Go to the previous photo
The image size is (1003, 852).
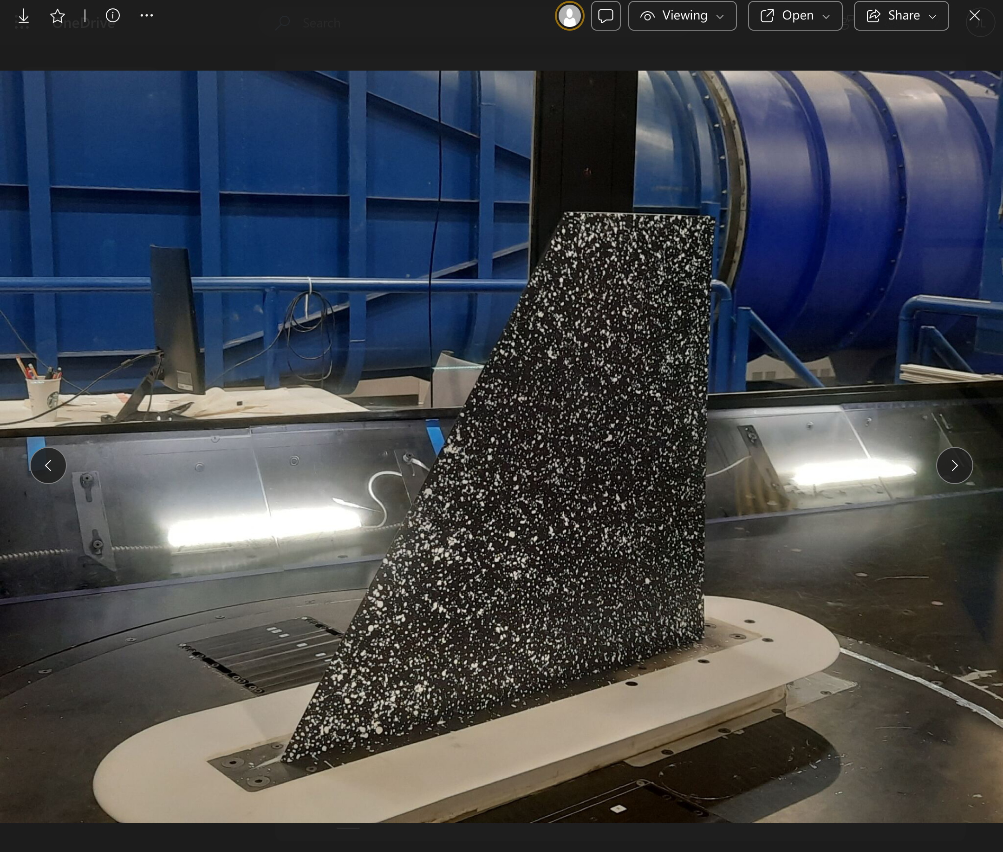click(x=48, y=465)
